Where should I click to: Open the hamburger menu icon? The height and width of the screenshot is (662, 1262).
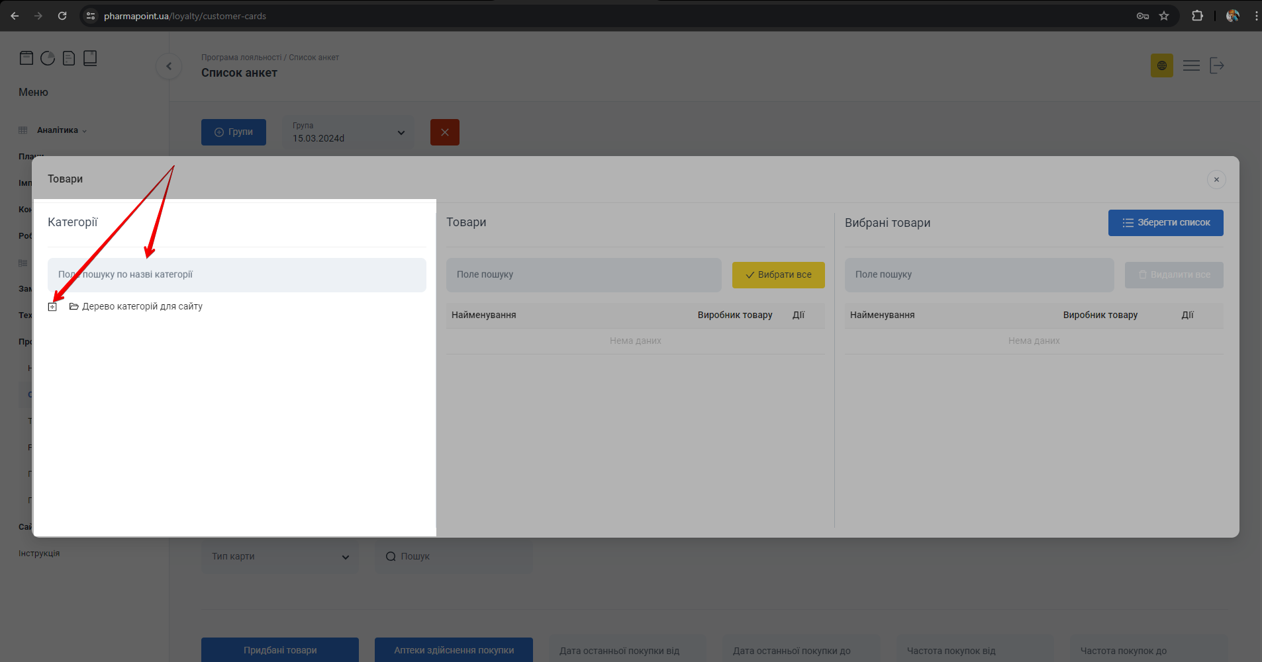[x=1191, y=65]
